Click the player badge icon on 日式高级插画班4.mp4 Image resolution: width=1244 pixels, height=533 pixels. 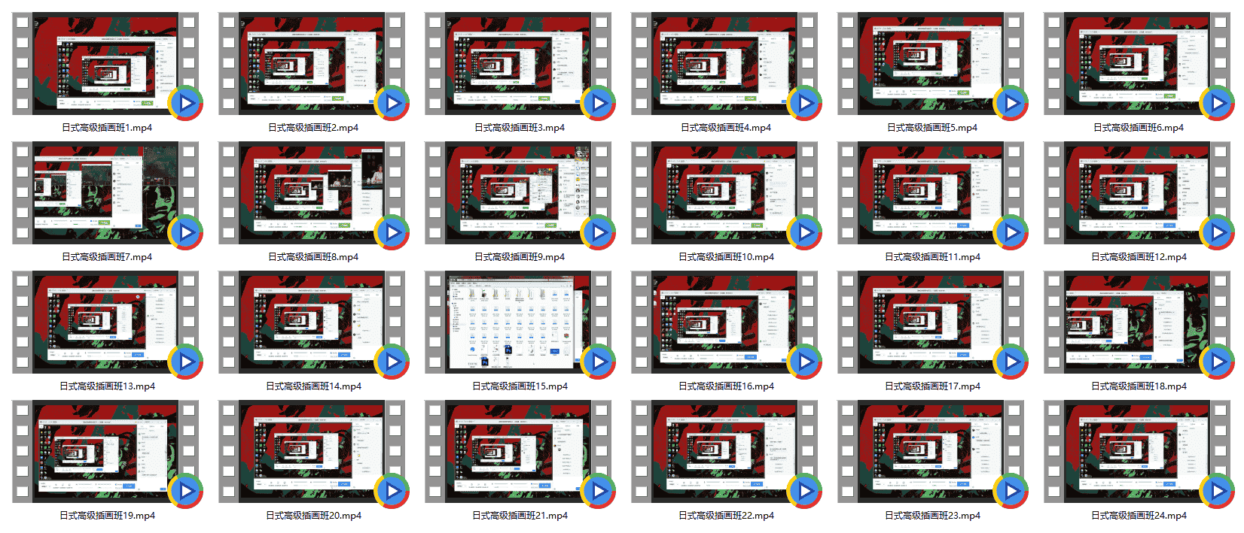(x=804, y=103)
